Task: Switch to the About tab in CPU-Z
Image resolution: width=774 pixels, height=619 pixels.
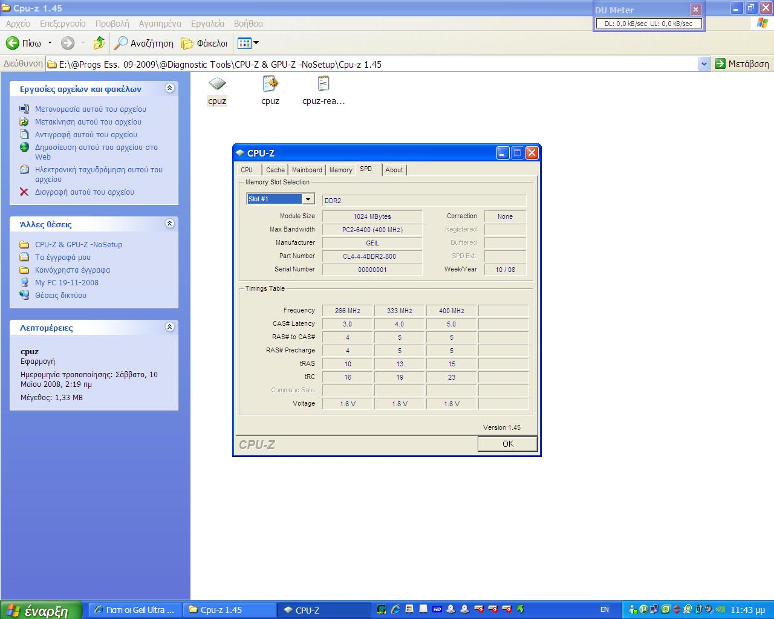Action: pos(394,170)
